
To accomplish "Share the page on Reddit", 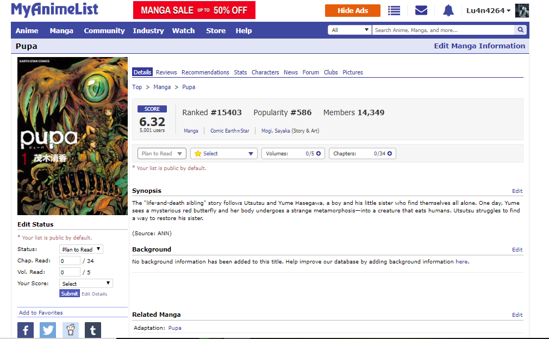I will coord(70,330).
